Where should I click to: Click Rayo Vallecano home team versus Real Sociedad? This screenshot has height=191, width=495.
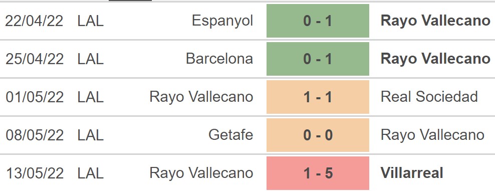pos(201,98)
